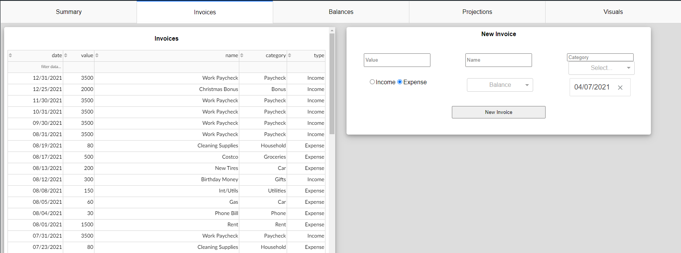Open the Category Select dropdown
Image resolution: width=681 pixels, height=253 pixels.
coord(601,68)
